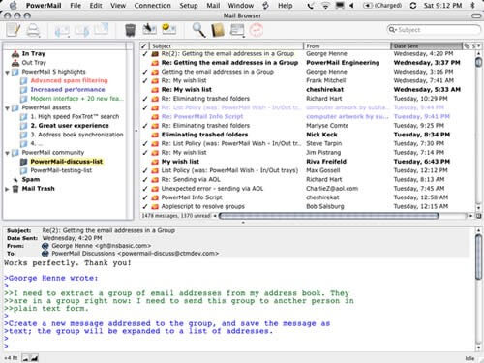
Task: Open the Mail menu
Action: click(x=213, y=6)
